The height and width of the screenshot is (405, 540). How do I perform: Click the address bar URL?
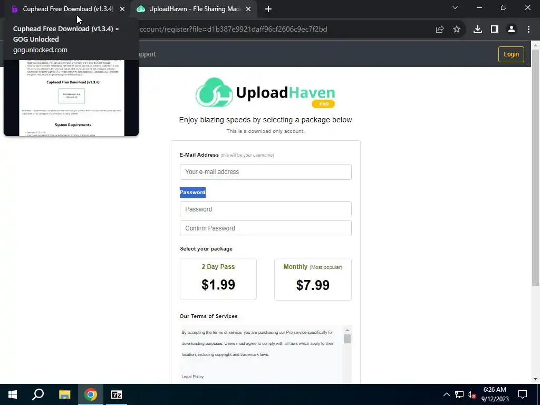232,30
